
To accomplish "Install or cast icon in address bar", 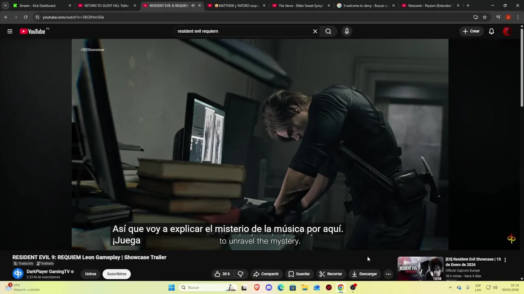I will (476, 17).
